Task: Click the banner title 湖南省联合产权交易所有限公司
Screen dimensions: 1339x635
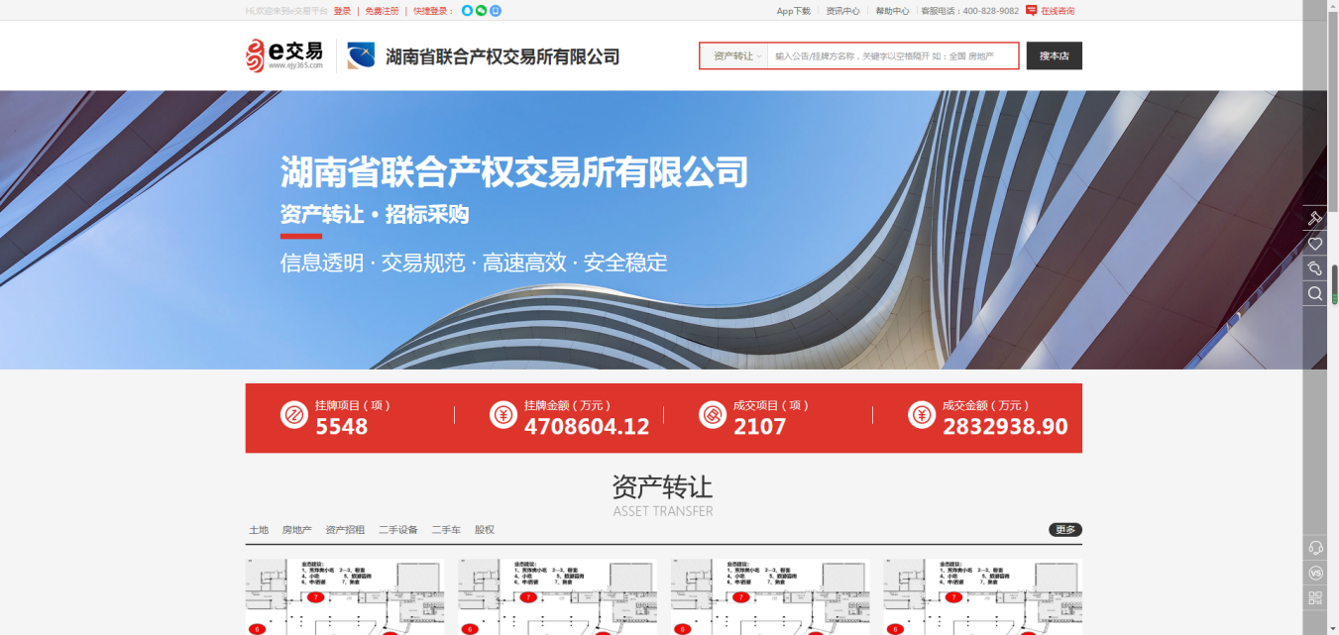Action: [x=514, y=172]
